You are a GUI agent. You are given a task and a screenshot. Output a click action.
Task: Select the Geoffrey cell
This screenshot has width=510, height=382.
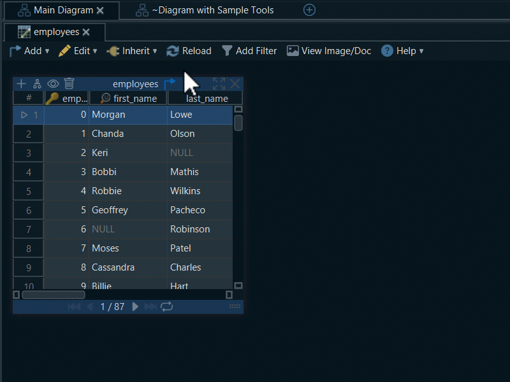(128, 211)
